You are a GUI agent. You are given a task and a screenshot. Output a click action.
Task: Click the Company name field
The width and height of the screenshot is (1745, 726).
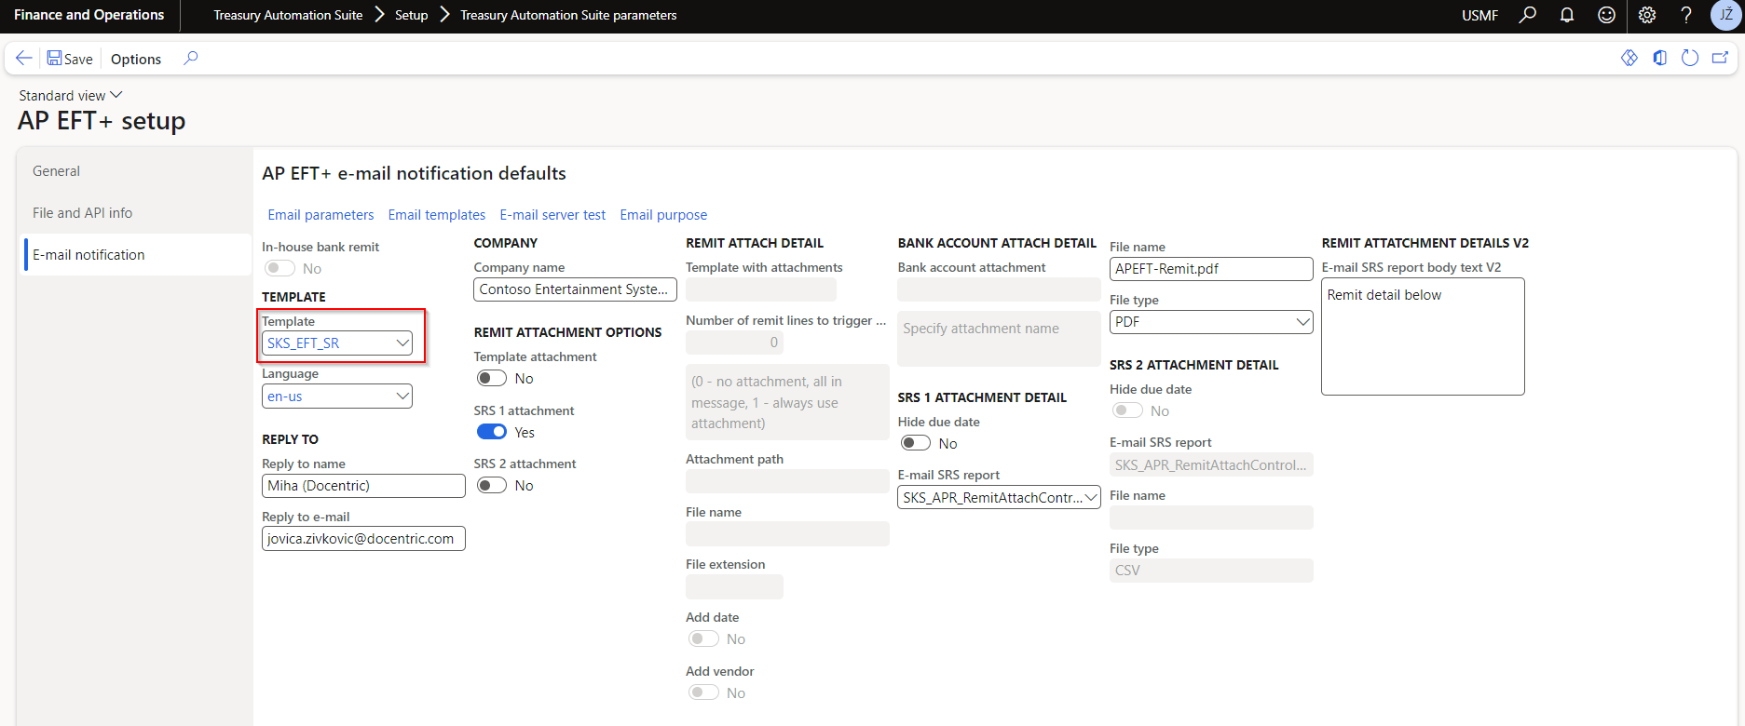(x=575, y=289)
